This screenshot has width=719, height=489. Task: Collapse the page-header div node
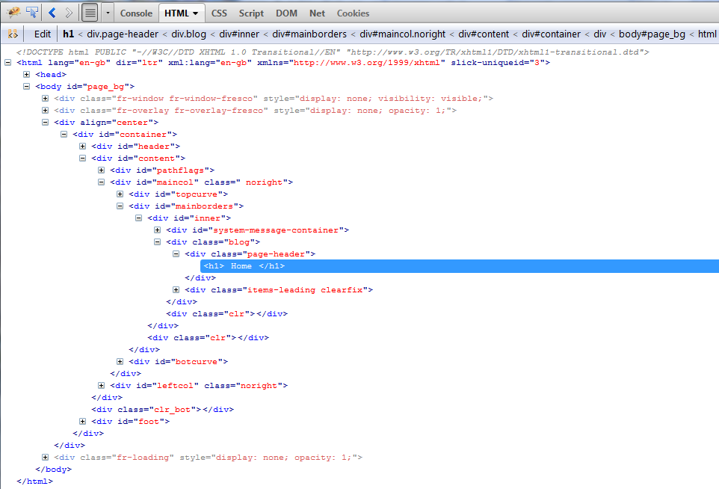[176, 253]
